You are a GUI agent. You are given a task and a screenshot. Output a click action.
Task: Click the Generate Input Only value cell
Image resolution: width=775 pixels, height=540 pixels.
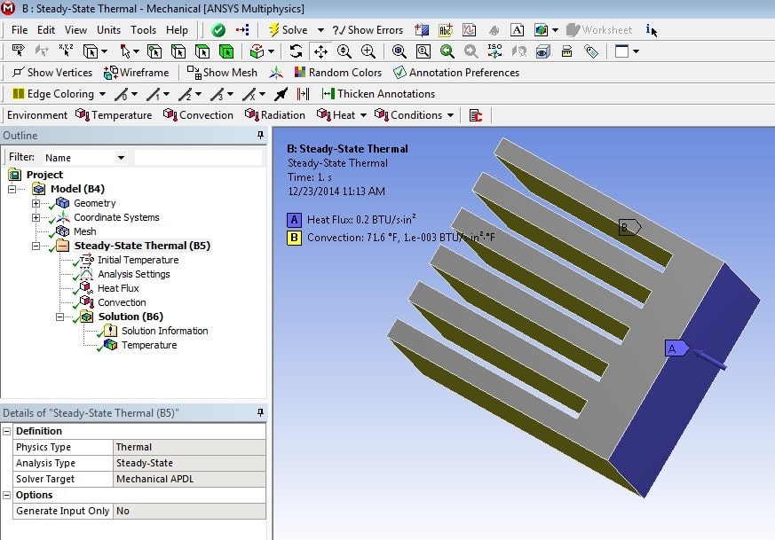tap(189, 511)
